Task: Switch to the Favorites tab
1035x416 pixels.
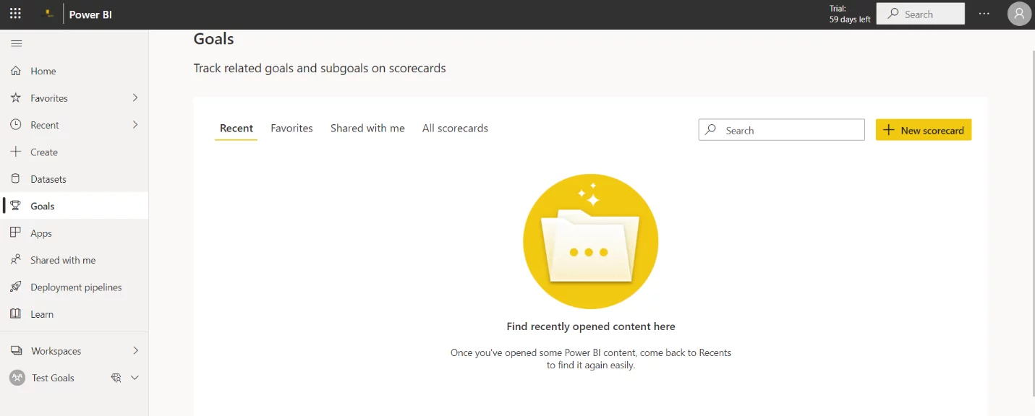Action: point(291,128)
